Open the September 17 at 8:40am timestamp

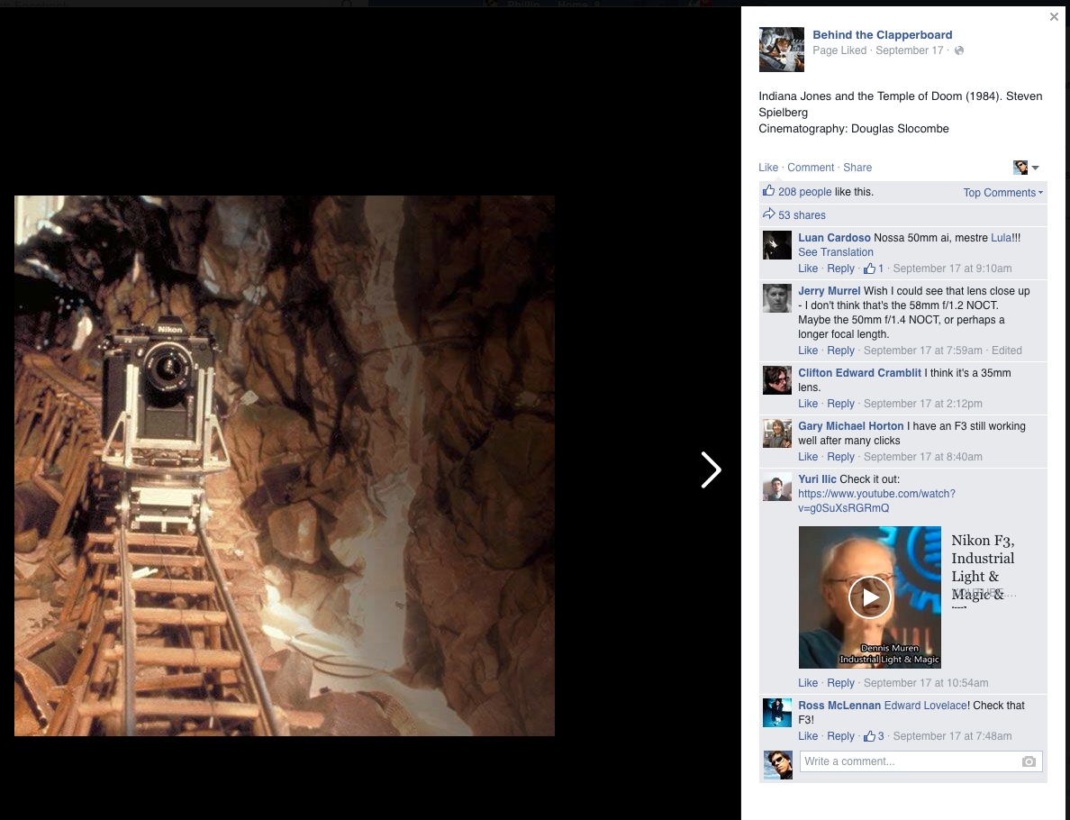tap(922, 457)
